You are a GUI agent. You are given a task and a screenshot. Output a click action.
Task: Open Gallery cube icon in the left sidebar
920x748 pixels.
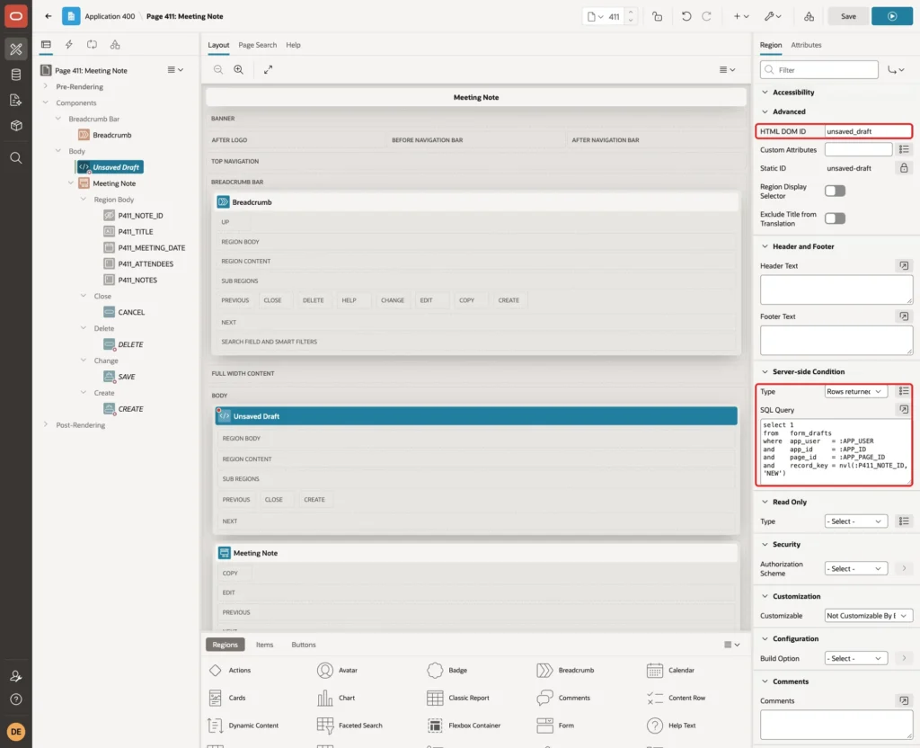point(16,126)
